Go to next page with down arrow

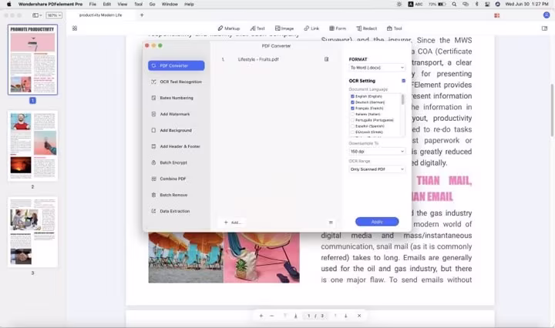pyautogui.click(x=346, y=316)
